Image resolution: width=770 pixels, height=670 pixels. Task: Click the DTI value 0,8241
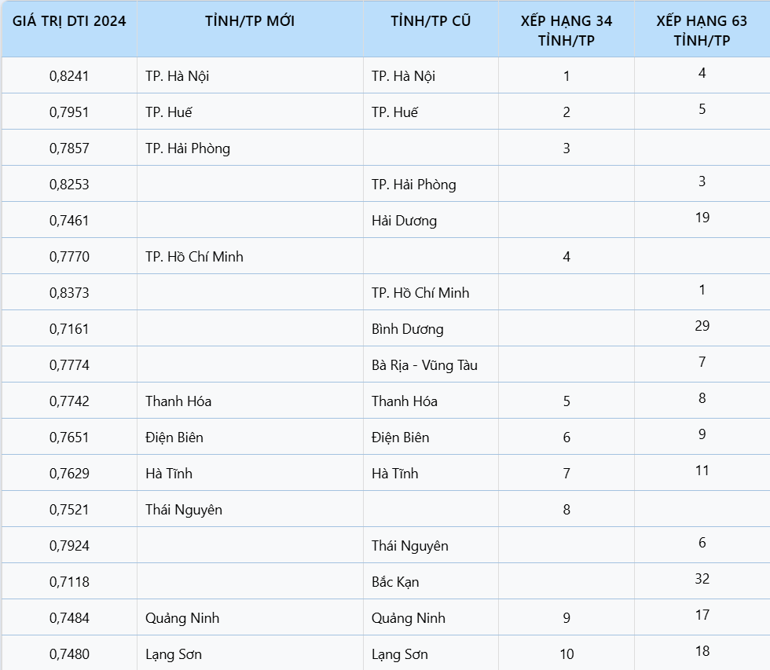[69, 76]
